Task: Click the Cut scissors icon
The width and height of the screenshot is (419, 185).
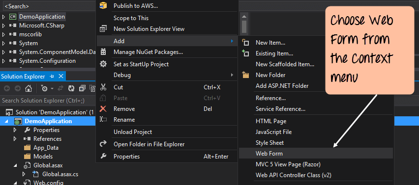Action: [103, 87]
